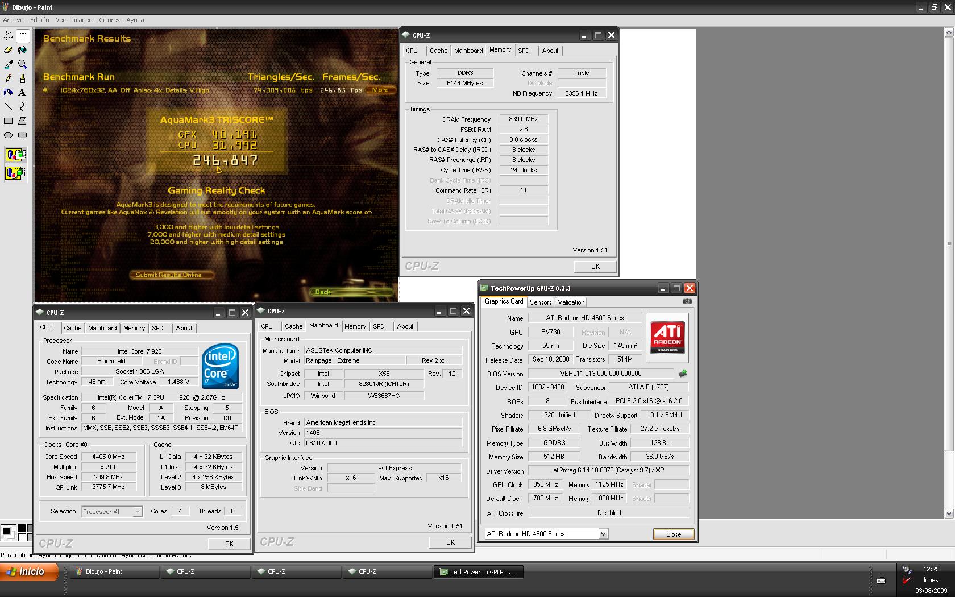955x597 pixels.
Task: Open the Colores menu
Action: (x=109, y=20)
